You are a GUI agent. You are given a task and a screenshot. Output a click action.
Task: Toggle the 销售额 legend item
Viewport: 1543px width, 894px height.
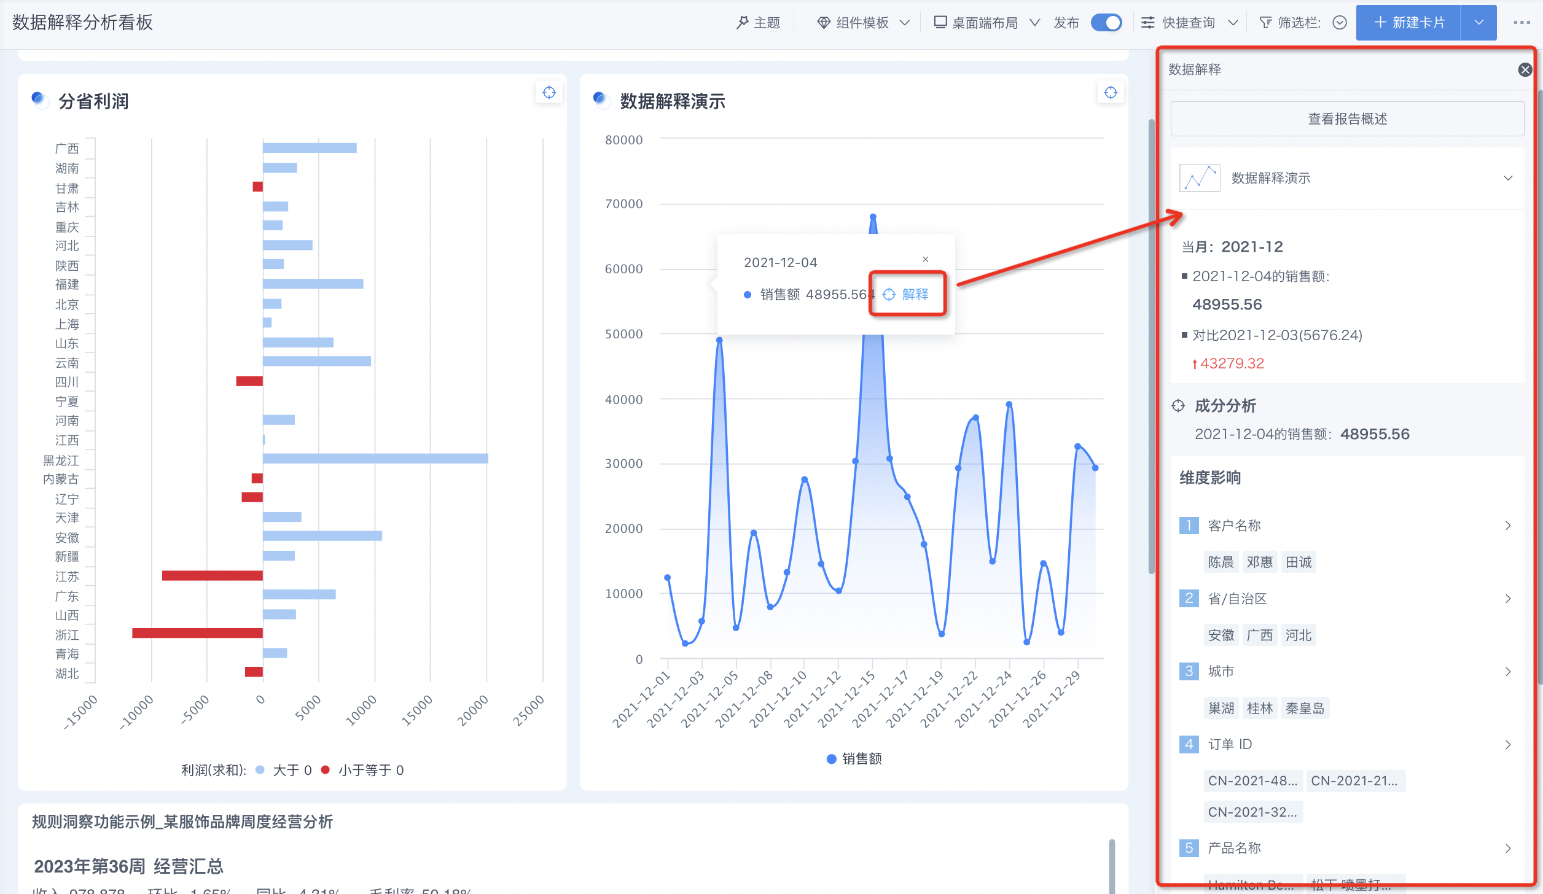[x=854, y=758]
